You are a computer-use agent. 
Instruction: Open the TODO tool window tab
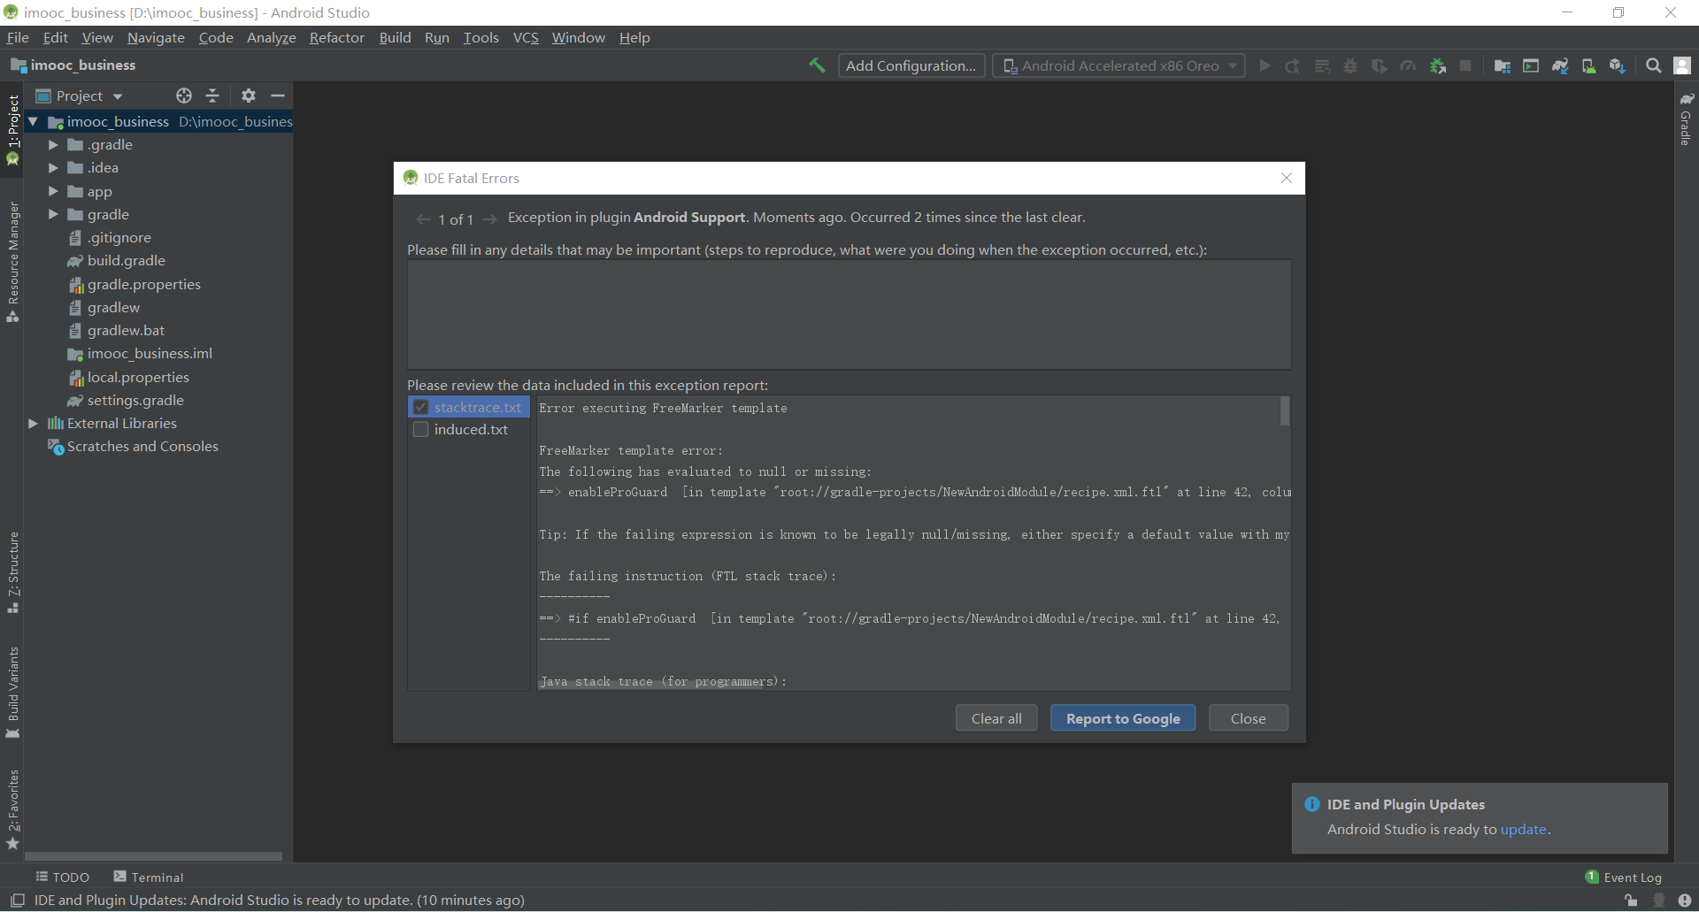click(63, 878)
